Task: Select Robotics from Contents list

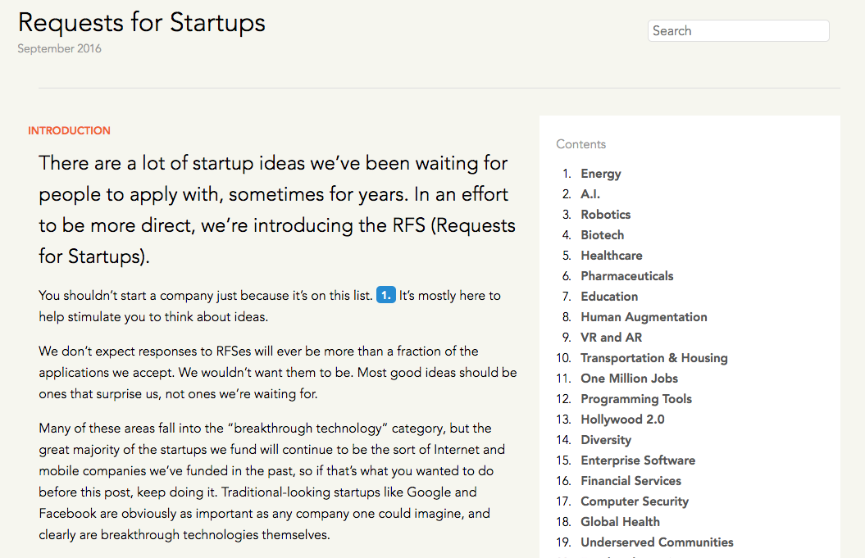Action: coord(605,215)
